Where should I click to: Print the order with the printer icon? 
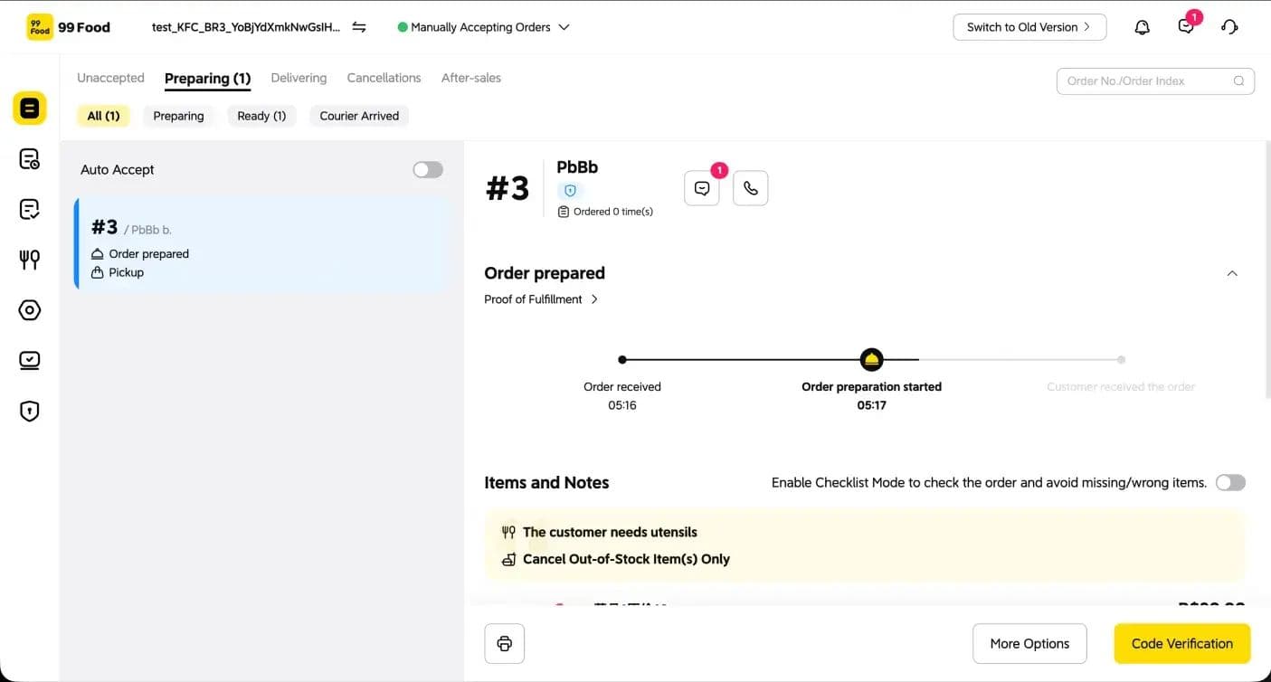click(505, 643)
